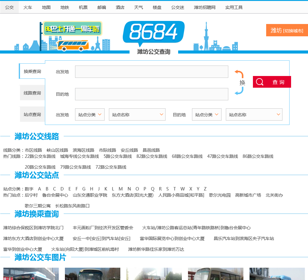Open the 实用工具 nav item

point(234,7)
